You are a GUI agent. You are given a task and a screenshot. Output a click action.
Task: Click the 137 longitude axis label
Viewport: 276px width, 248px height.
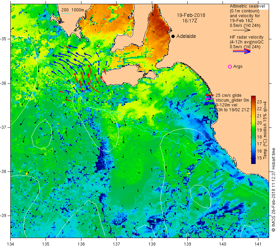click(117, 244)
